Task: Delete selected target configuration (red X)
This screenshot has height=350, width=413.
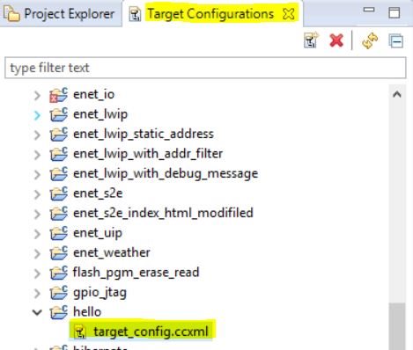Action: tap(336, 40)
